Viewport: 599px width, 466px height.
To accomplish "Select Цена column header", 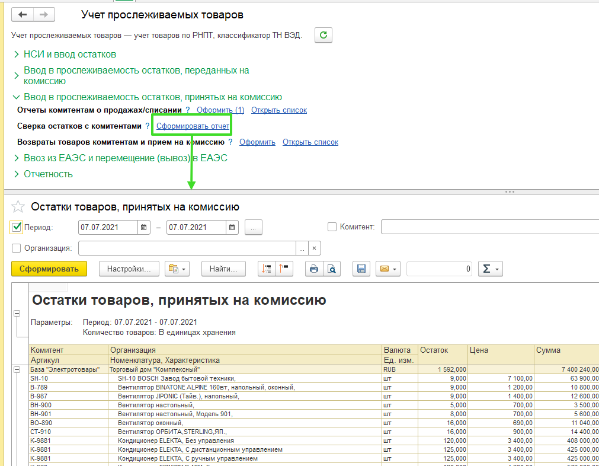I will (x=501, y=355).
